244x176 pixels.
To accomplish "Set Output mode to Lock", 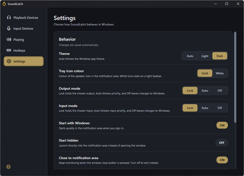I will pos(190,90).
